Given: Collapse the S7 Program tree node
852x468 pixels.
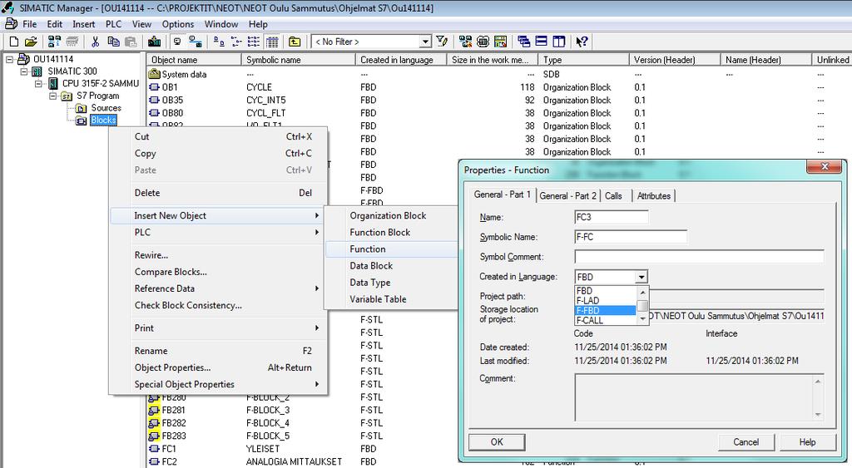Looking at the screenshot, I should (52, 96).
